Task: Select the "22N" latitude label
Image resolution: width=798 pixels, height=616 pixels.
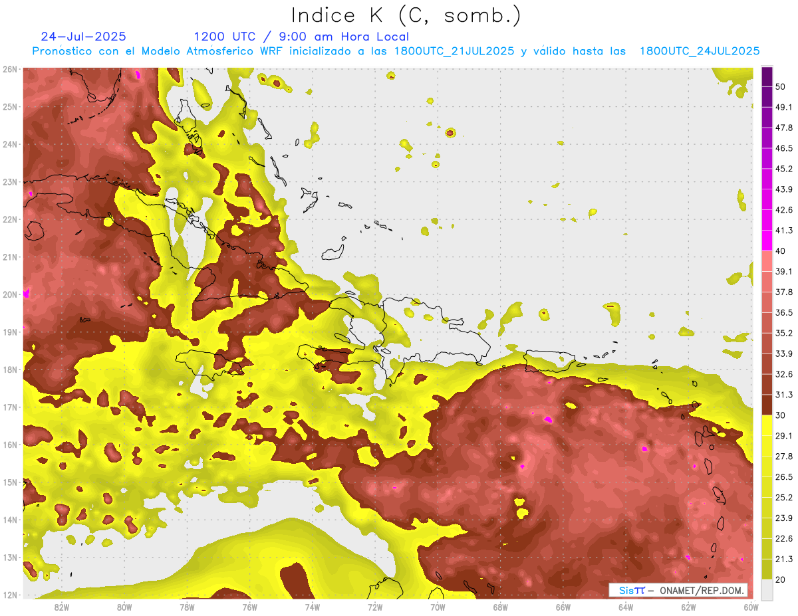Action: click(10, 219)
